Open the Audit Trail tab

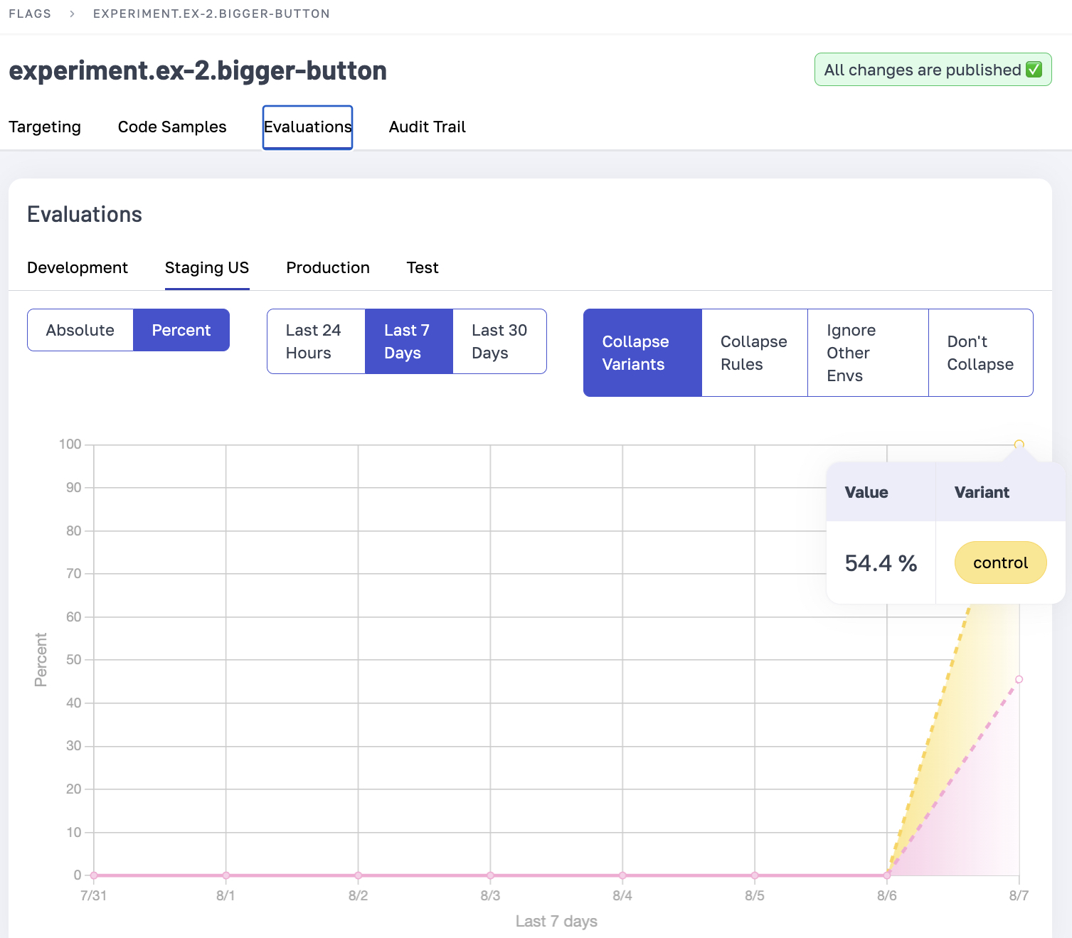[x=427, y=127]
